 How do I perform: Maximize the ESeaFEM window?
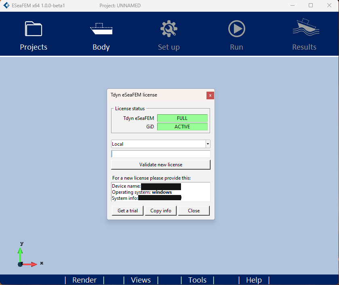point(311,5)
